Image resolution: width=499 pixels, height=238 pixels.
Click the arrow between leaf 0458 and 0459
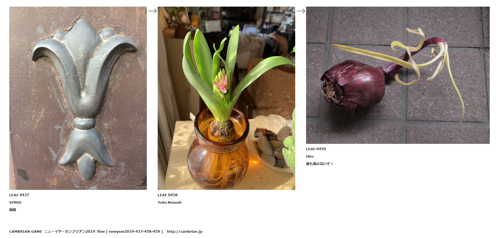(301, 11)
